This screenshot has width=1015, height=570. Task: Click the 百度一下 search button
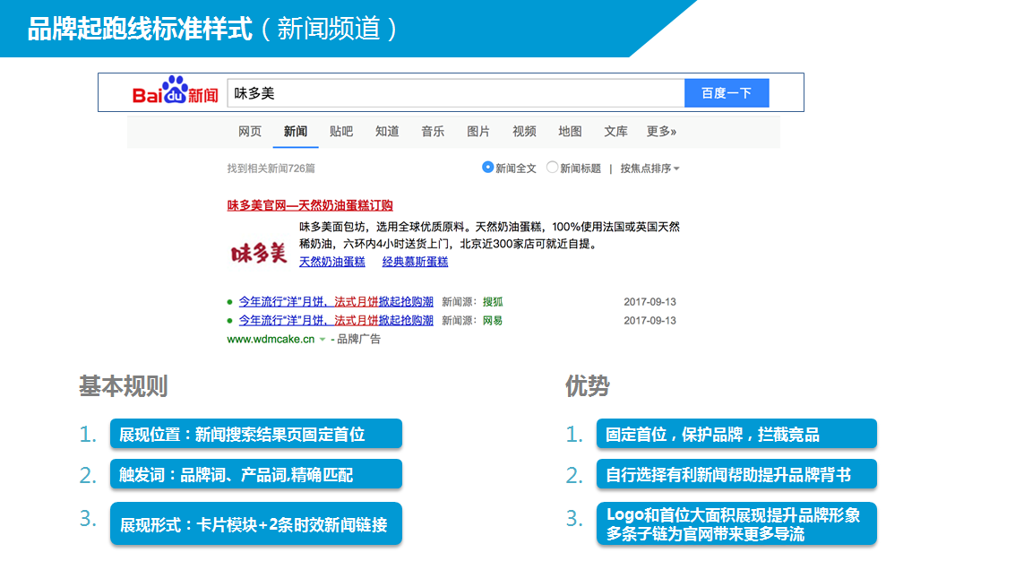[727, 93]
